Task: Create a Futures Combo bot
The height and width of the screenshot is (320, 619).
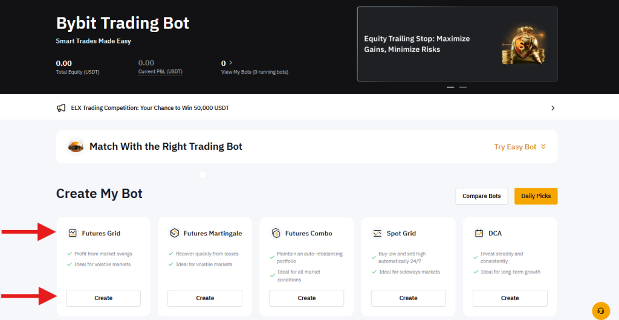Action: point(306,298)
